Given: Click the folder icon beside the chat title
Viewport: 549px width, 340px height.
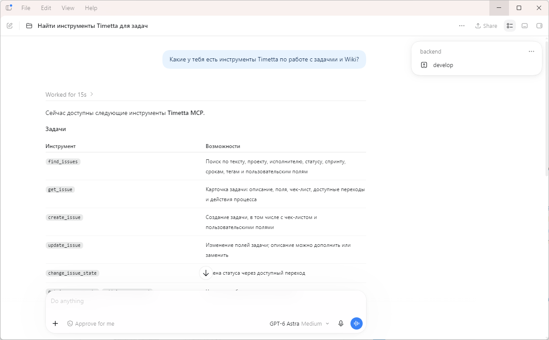Looking at the screenshot, I should coord(29,26).
